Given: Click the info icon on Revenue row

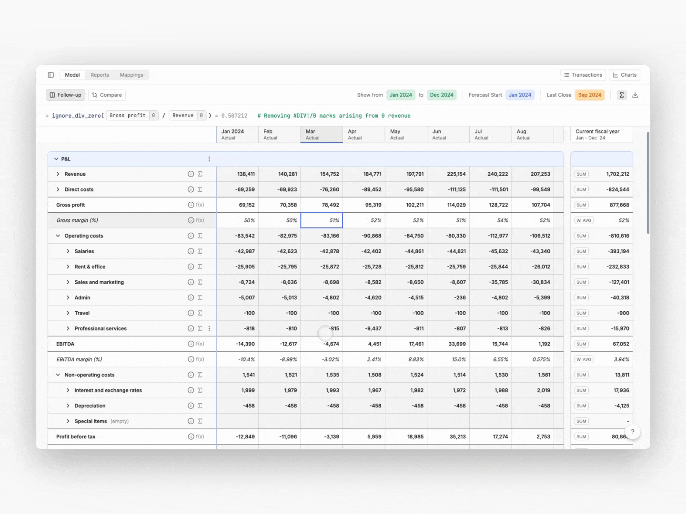Looking at the screenshot, I should (x=191, y=174).
